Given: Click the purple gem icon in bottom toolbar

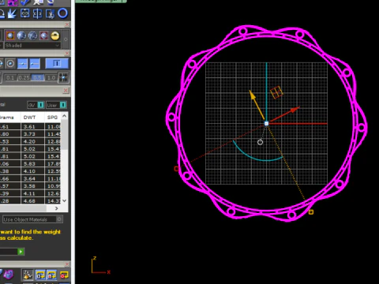Looking at the screenshot, I should pyautogui.click(x=9, y=275).
